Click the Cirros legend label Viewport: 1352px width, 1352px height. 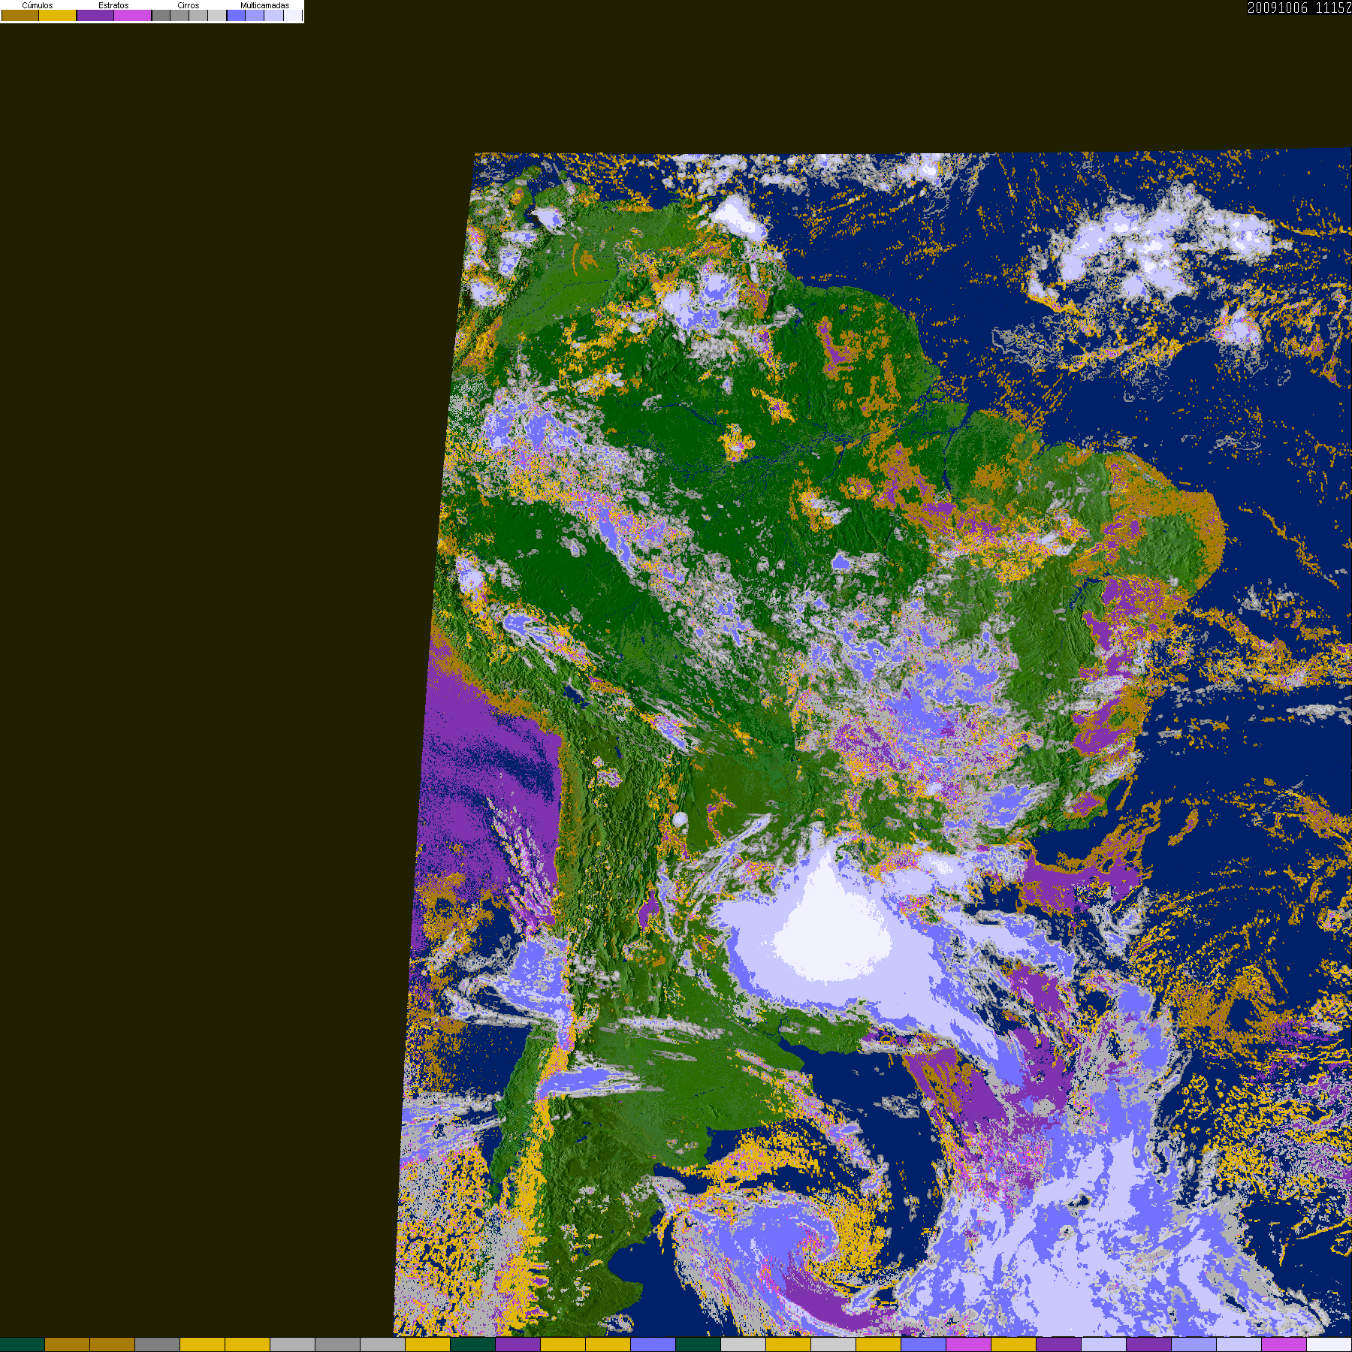point(189,5)
